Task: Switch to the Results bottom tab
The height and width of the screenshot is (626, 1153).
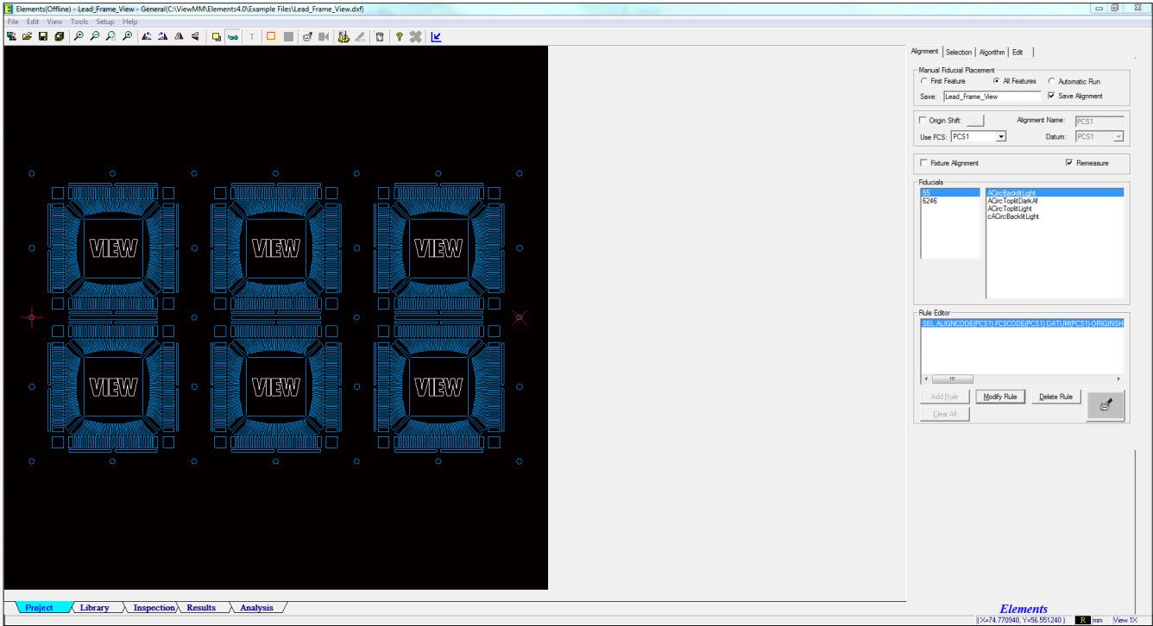Action: [201, 608]
